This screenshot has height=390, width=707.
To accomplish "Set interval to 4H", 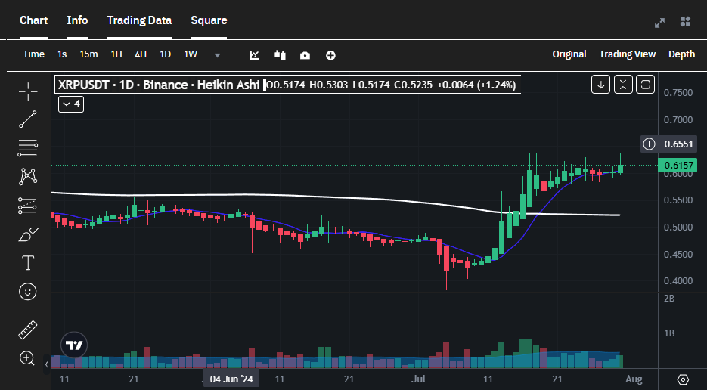I will coord(141,54).
